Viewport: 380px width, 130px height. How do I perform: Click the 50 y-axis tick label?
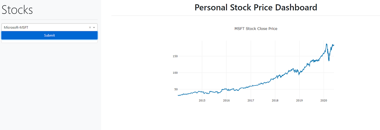click(x=175, y=89)
